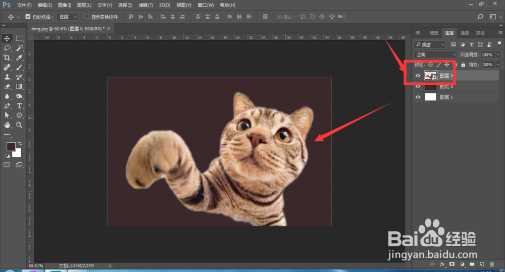Select the Magic Wand tool

[x=19, y=48]
